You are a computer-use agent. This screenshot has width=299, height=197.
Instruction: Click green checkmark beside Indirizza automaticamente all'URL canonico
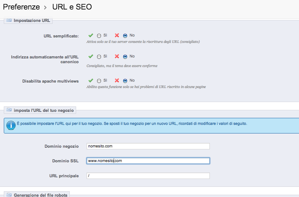(91, 57)
